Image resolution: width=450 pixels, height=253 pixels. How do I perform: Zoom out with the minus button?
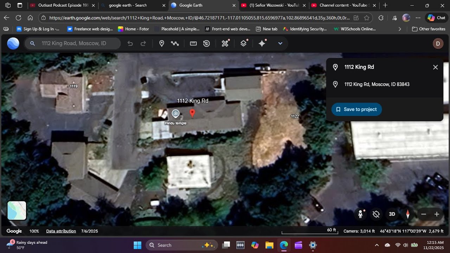[424, 214]
